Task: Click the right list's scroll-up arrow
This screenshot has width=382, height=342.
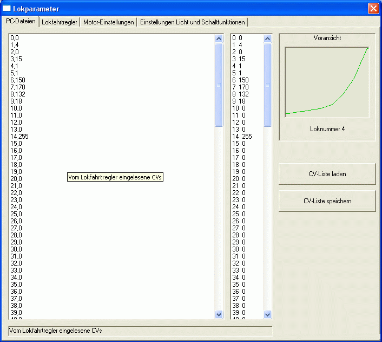Action: click(268, 39)
